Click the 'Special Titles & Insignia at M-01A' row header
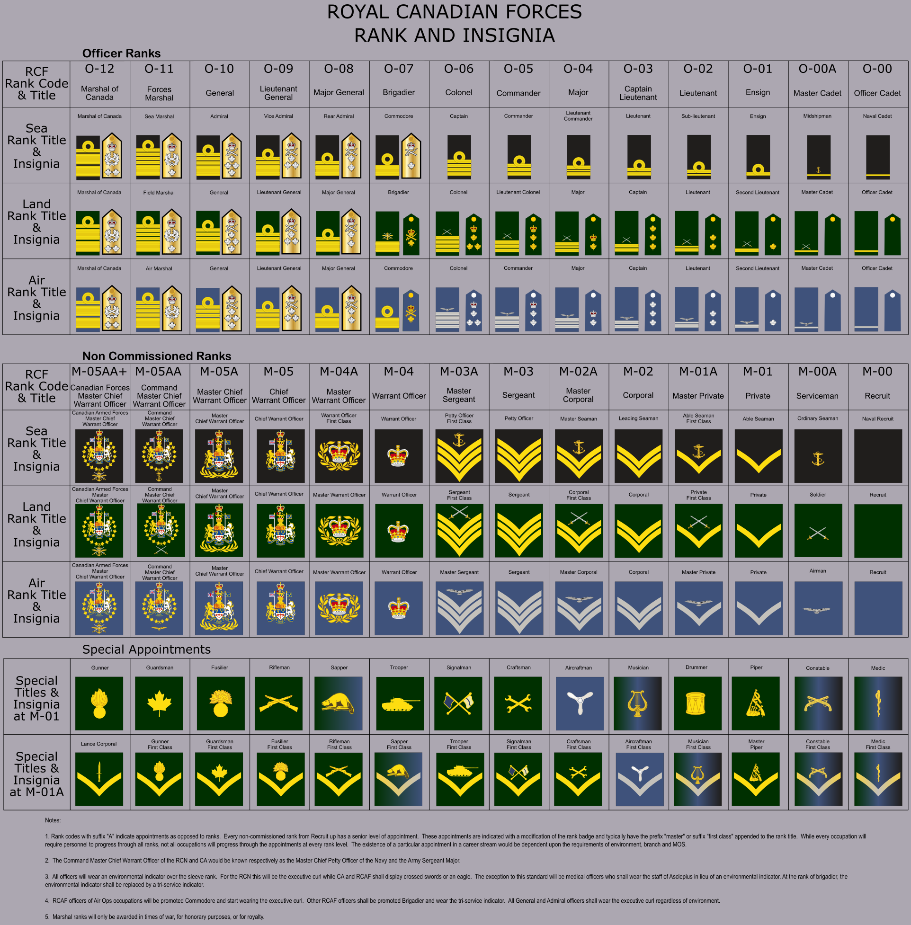 click(37, 774)
